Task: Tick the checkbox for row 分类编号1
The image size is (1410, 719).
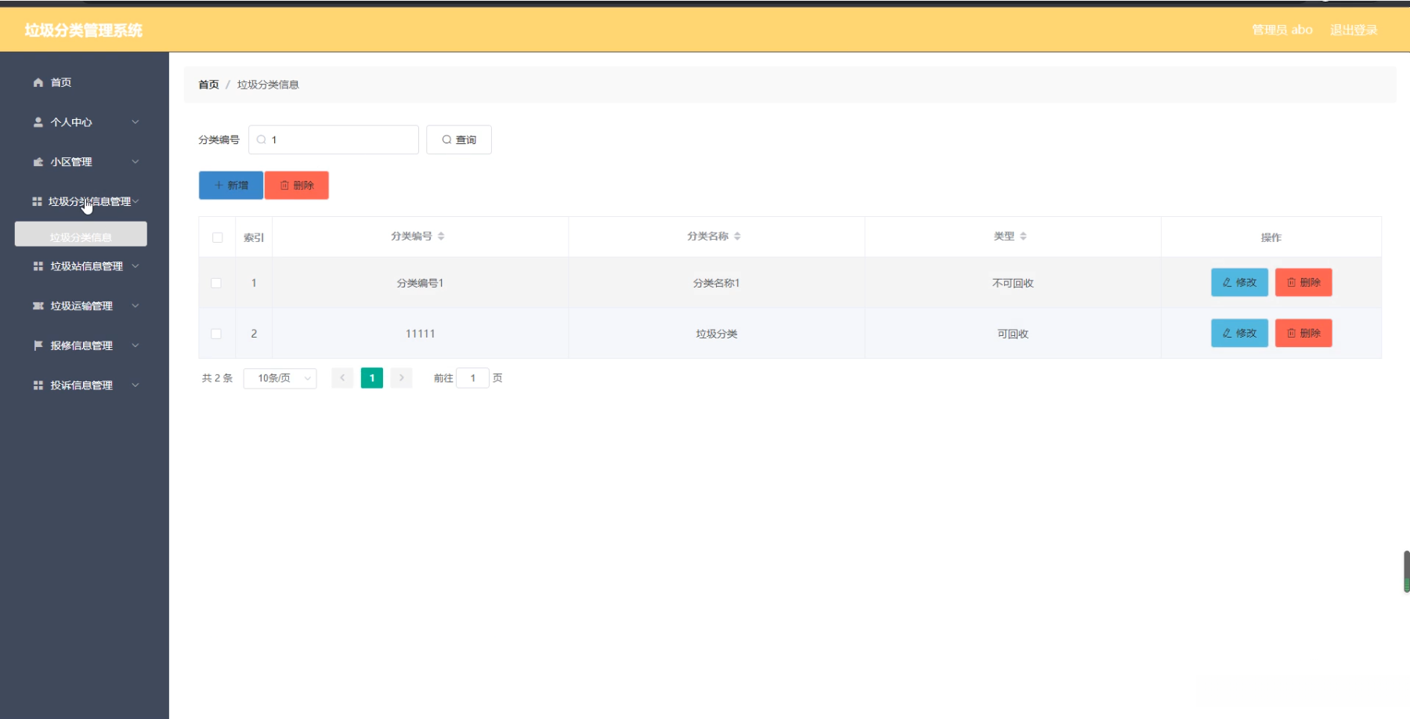Action: coord(216,283)
